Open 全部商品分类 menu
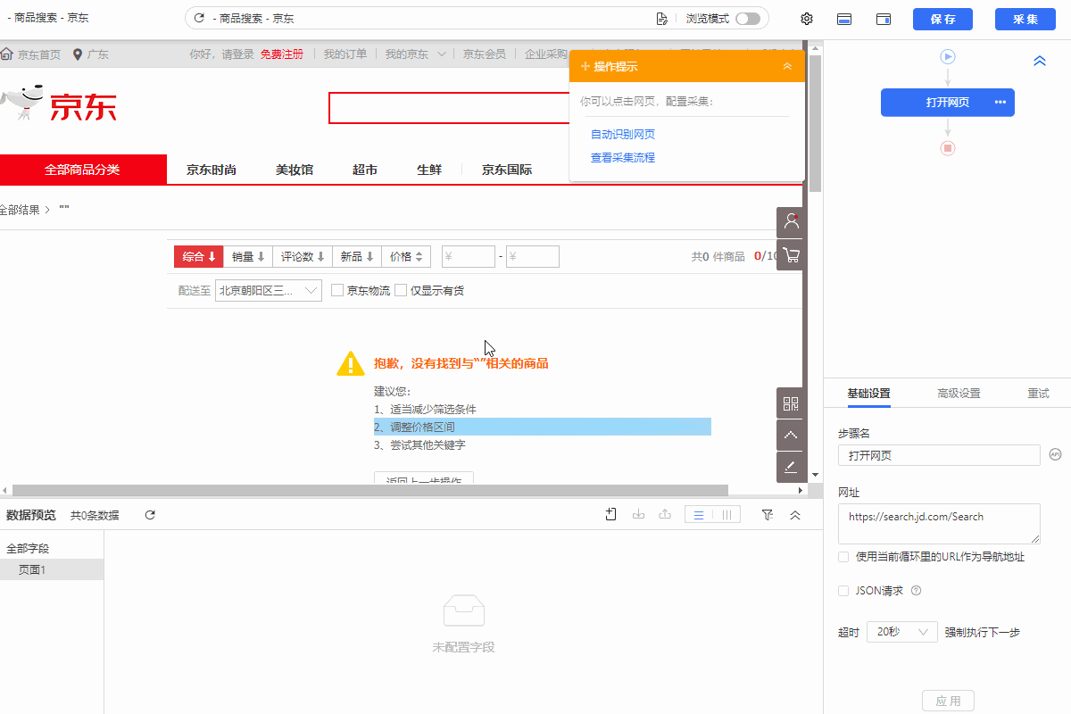The width and height of the screenshot is (1071, 714). click(83, 170)
